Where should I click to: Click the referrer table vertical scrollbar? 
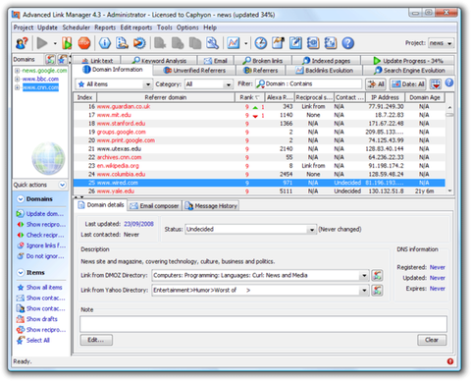point(449,149)
